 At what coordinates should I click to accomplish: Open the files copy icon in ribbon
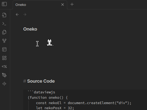pos(4,32)
